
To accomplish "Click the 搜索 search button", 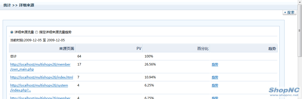I will point(289,13).
